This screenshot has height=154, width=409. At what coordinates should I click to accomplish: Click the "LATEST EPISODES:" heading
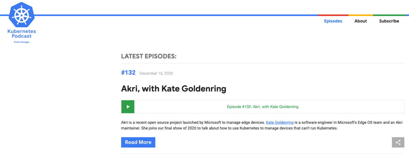[149, 56]
